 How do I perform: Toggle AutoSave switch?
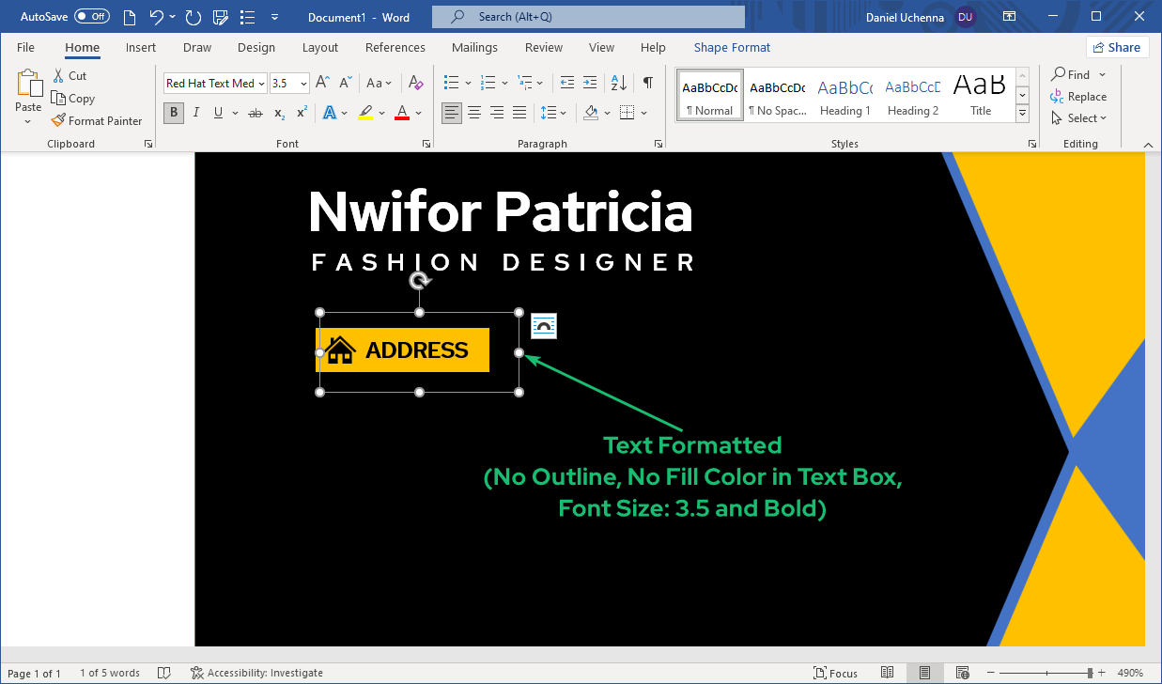pyautogui.click(x=91, y=17)
